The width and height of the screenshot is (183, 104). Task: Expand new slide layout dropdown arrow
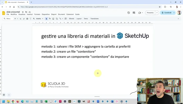17,19
